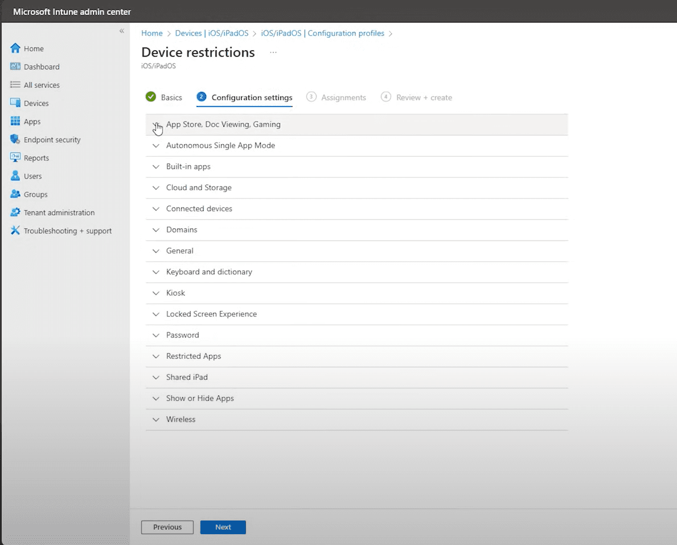Collapse the left navigation pane

[x=121, y=31]
